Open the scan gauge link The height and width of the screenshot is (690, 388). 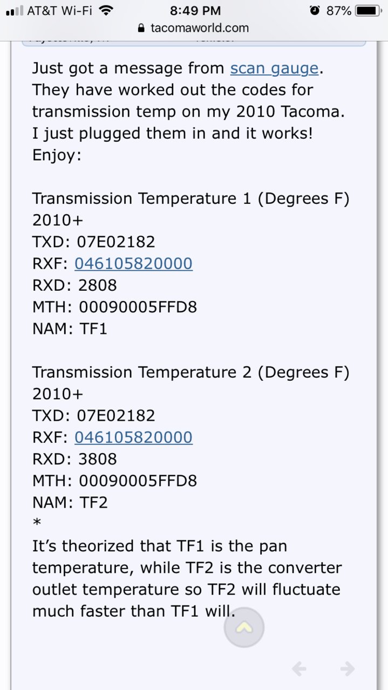(274, 69)
